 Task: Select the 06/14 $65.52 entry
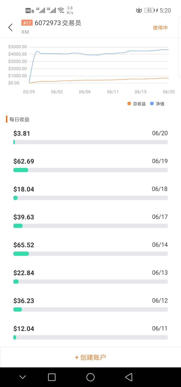click(90, 249)
